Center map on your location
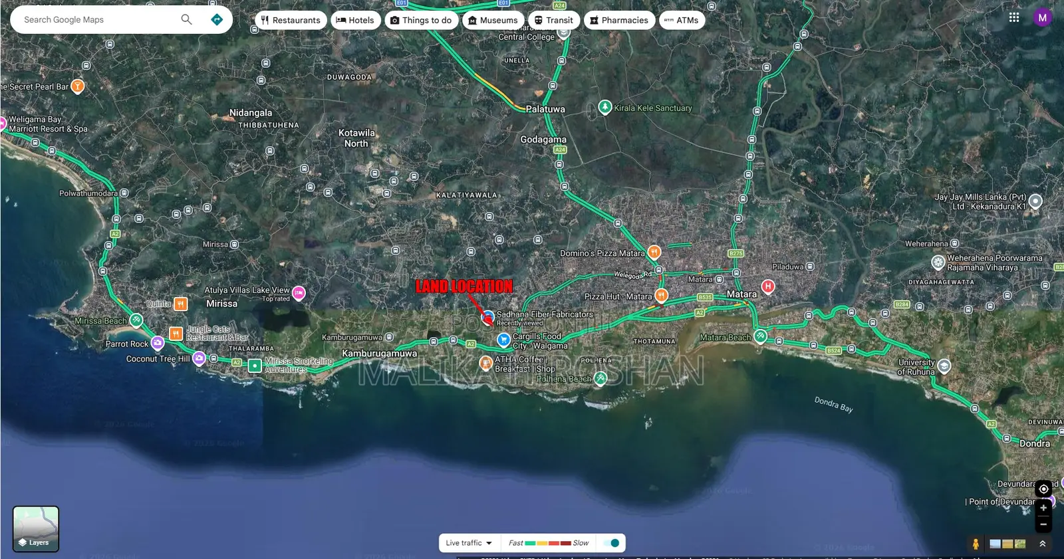 [1043, 489]
